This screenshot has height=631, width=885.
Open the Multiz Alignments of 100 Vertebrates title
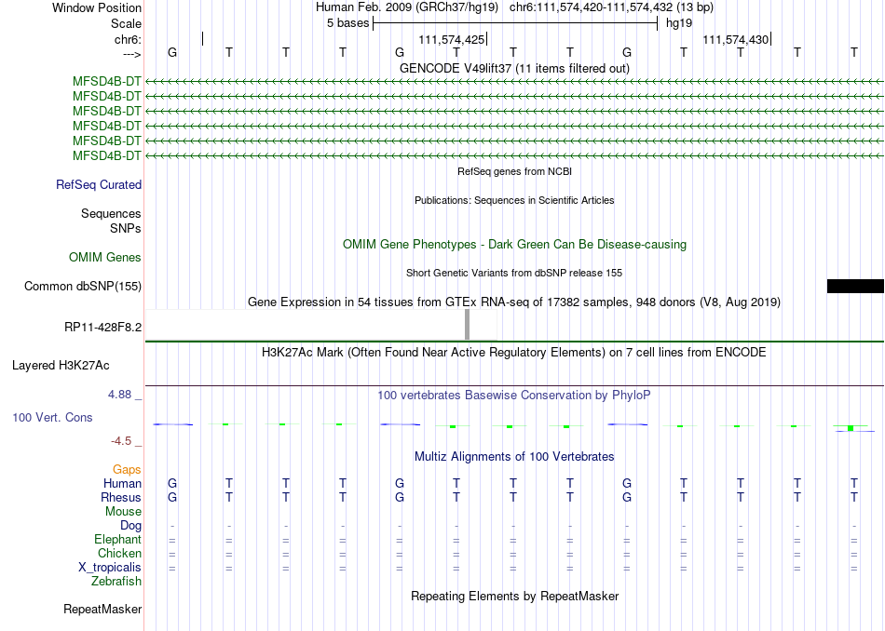tap(514, 457)
